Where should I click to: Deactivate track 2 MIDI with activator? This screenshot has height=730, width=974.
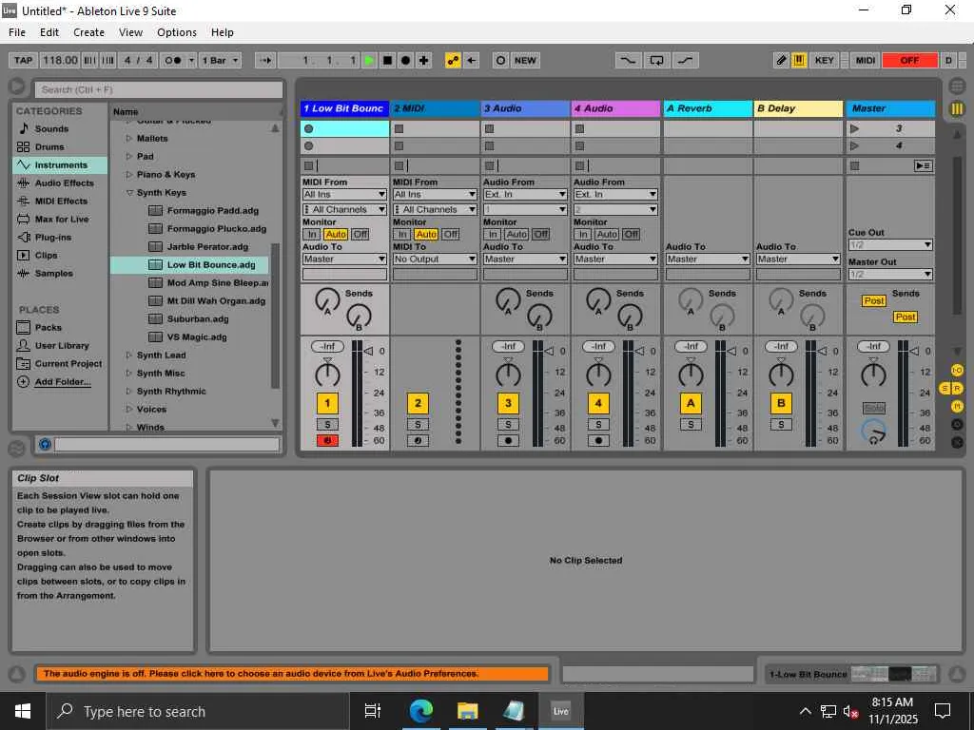[419, 403]
